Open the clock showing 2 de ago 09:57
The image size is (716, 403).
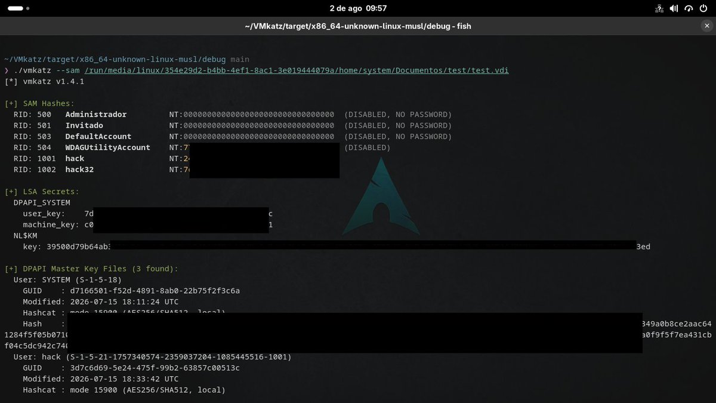(x=358, y=8)
